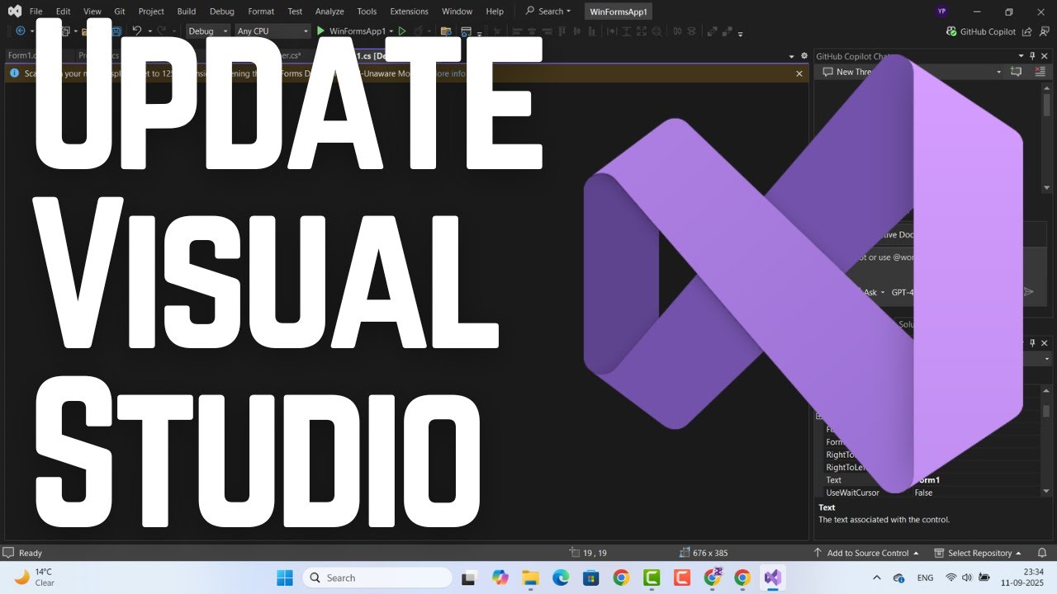This screenshot has height=594, width=1057.
Task: Click the Ready status text
Action: [30, 553]
